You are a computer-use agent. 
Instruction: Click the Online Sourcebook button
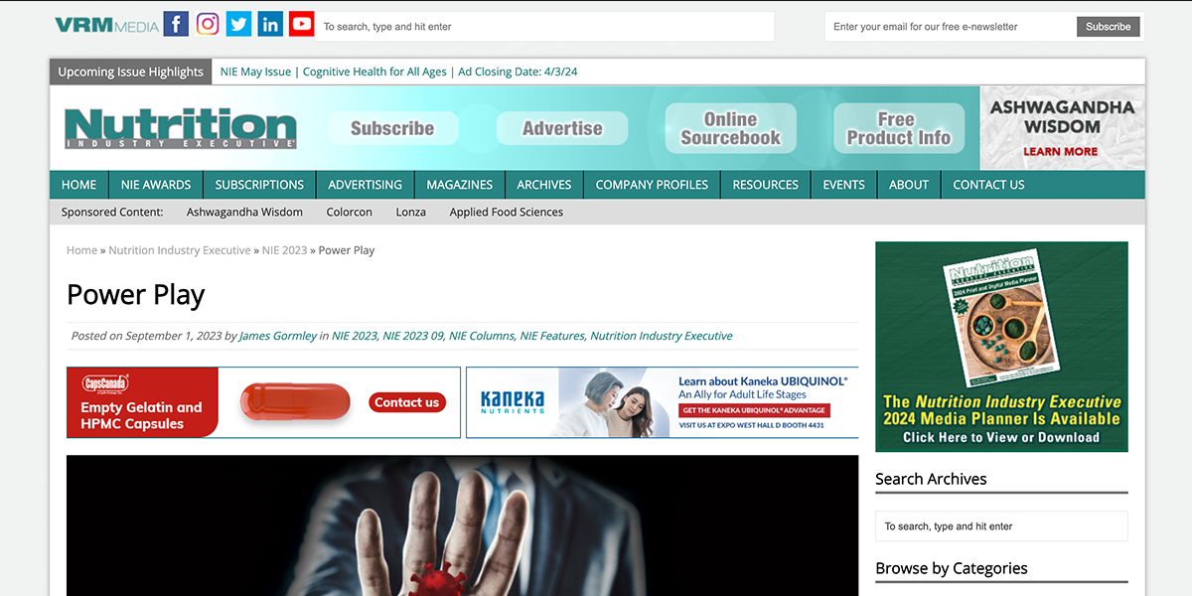(x=730, y=128)
